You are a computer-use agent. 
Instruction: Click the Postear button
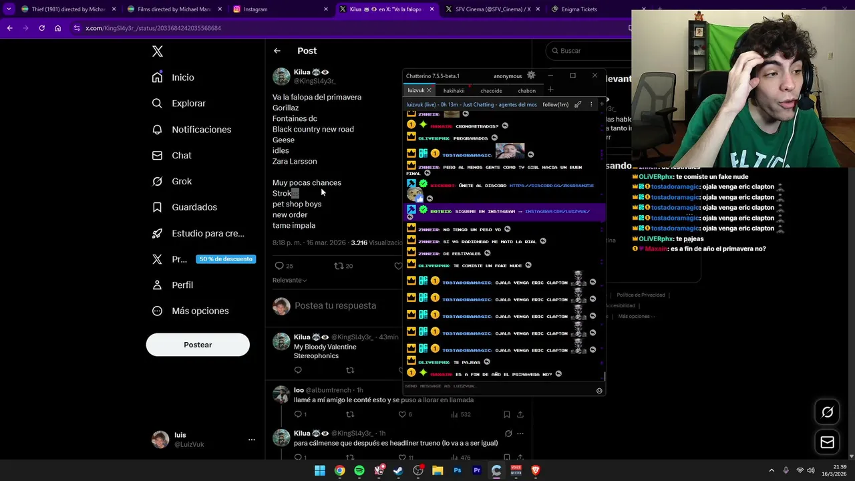(x=198, y=345)
